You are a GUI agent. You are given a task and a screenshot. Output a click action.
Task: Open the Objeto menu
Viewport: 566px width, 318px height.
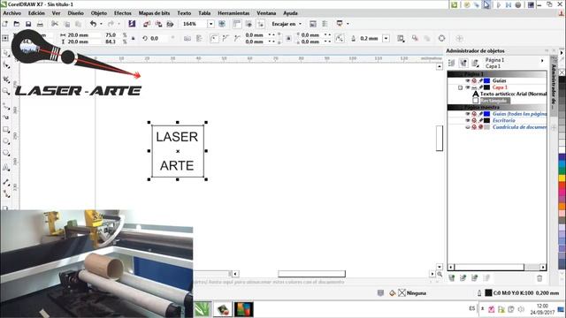(99, 13)
